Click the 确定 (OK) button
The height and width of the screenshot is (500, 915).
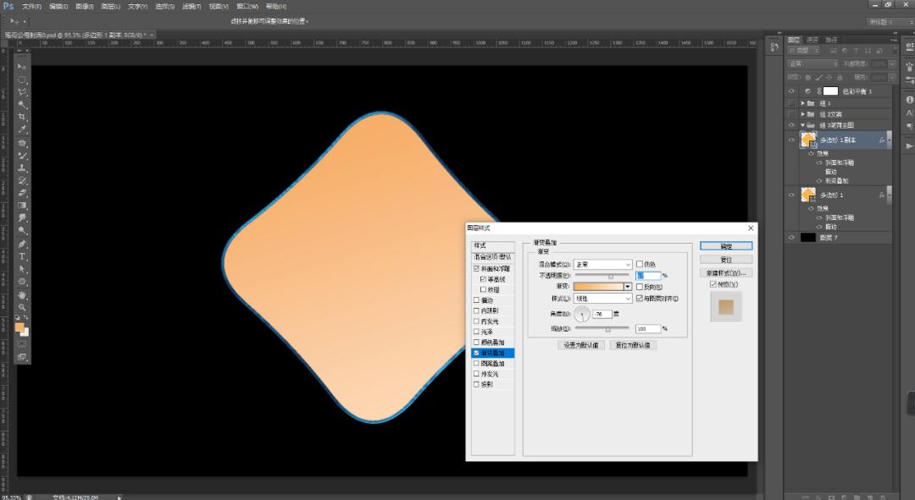click(725, 246)
